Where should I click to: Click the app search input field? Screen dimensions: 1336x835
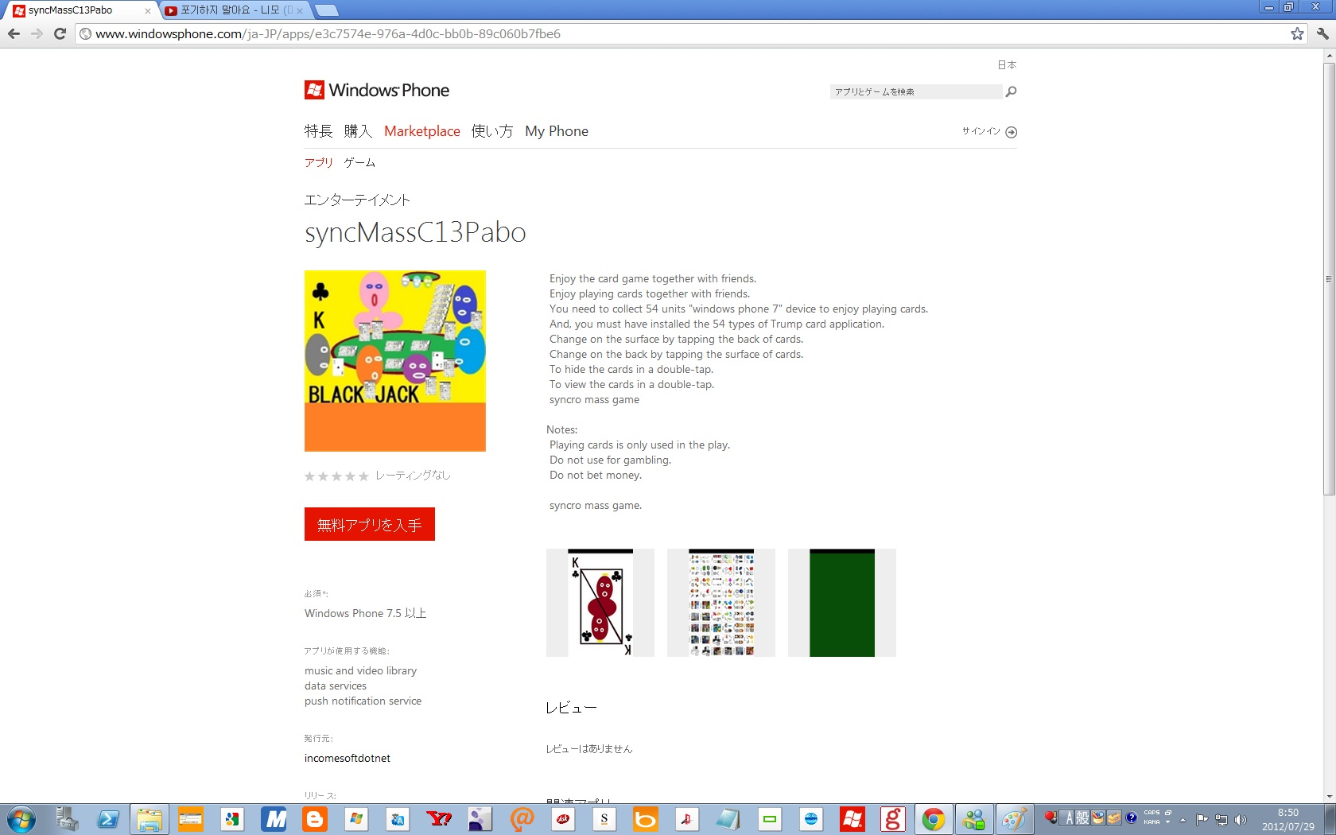click(915, 91)
